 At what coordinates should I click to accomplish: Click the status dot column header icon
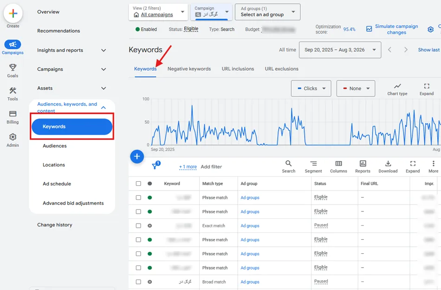click(x=149, y=184)
